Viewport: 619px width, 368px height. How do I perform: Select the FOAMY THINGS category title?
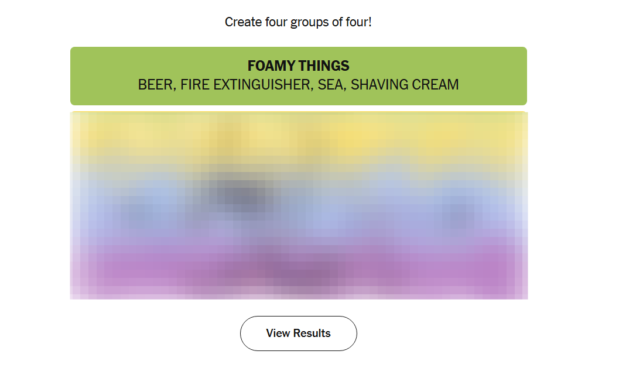[x=298, y=66]
